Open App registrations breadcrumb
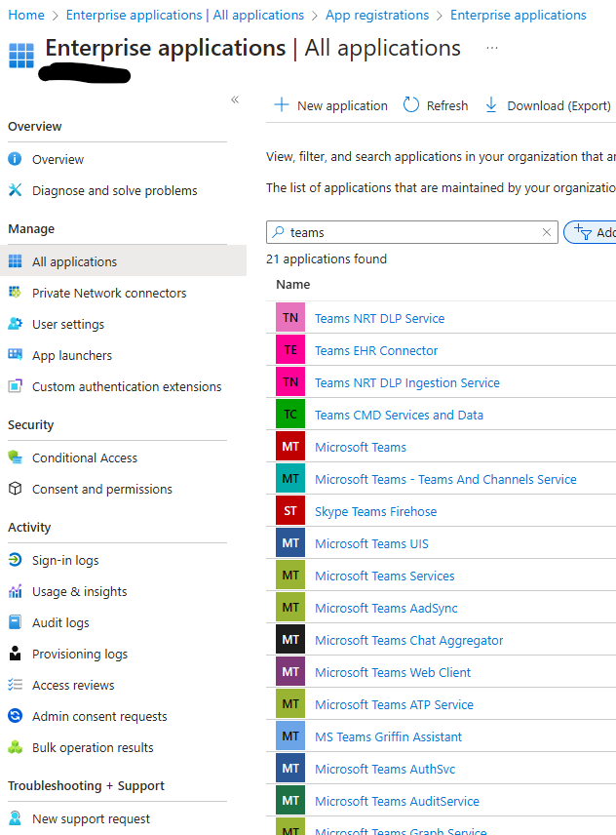The width and height of the screenshot is (616, 835). tap(377, 15)
